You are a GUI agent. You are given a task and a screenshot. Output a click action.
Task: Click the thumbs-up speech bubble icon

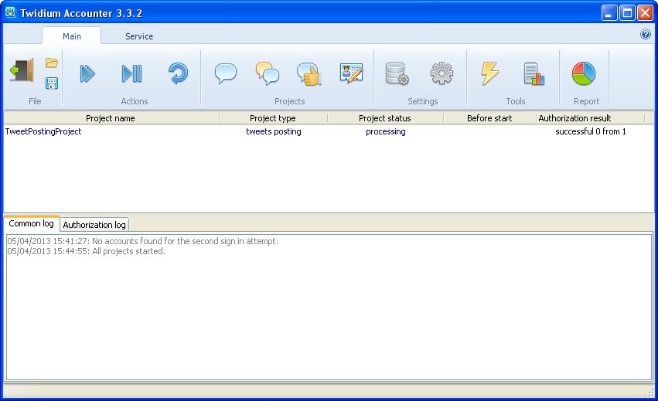click(x=309, y=74)
